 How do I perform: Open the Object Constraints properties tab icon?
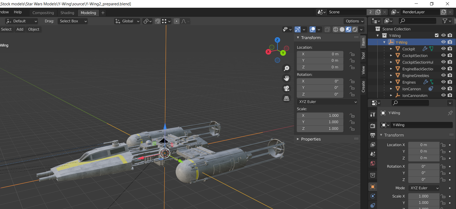coord(373,205)
